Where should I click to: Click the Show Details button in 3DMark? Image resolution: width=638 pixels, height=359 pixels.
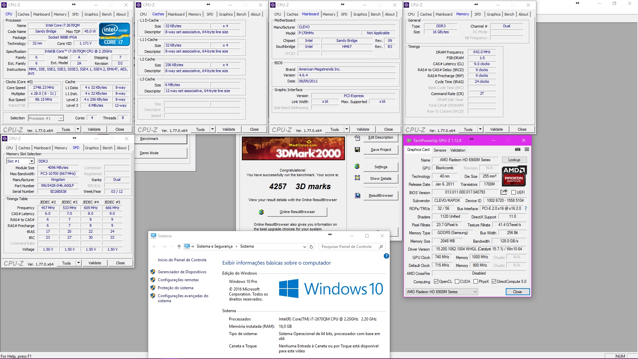[x=381, y=179]
